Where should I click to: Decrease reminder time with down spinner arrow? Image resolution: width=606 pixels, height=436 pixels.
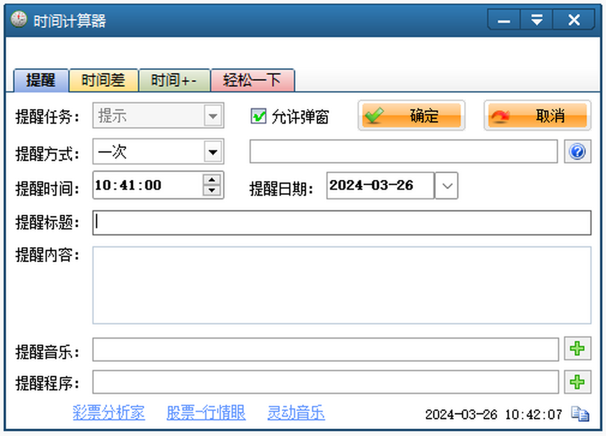point(212,190)
